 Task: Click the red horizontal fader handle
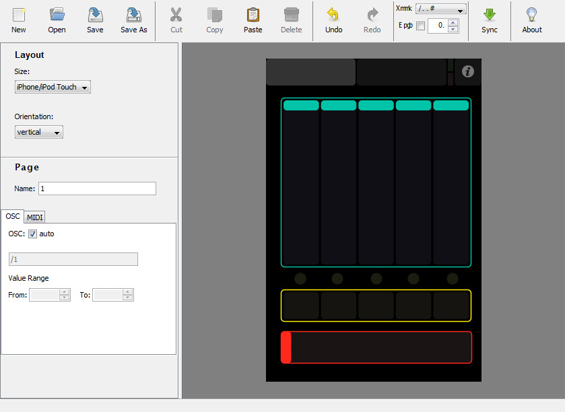(286, 347)
